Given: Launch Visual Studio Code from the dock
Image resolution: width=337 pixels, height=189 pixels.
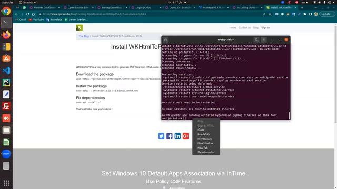Looking at the screenshot, I should (6, 70).
